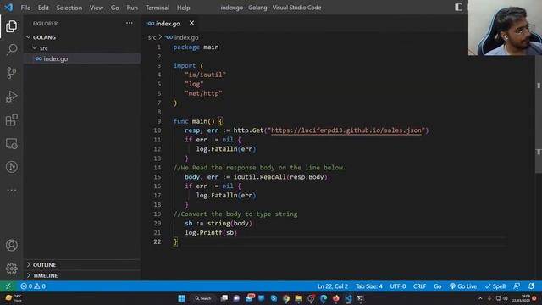Change indentation Tab Size: 4
This screenshot has height=305, width=542.
click(x=369, y=286)
